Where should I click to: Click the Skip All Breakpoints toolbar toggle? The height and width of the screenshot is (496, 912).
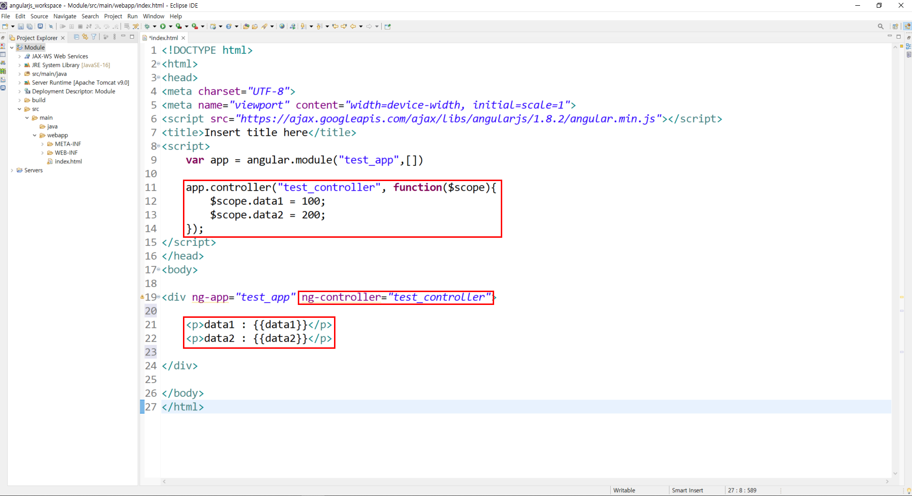point(51,27)
